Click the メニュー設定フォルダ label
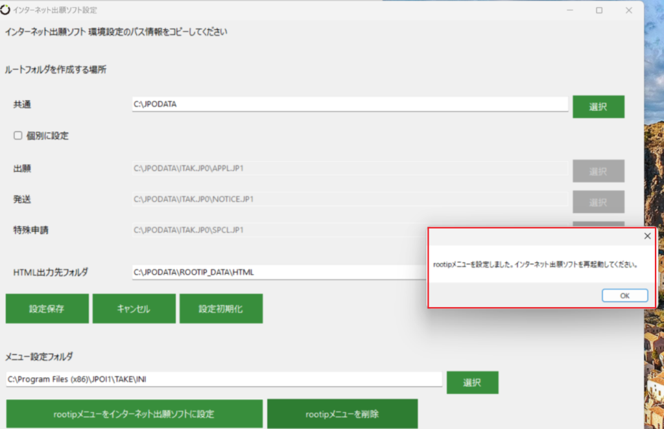 pyautogui.click(x=39, y=356)
